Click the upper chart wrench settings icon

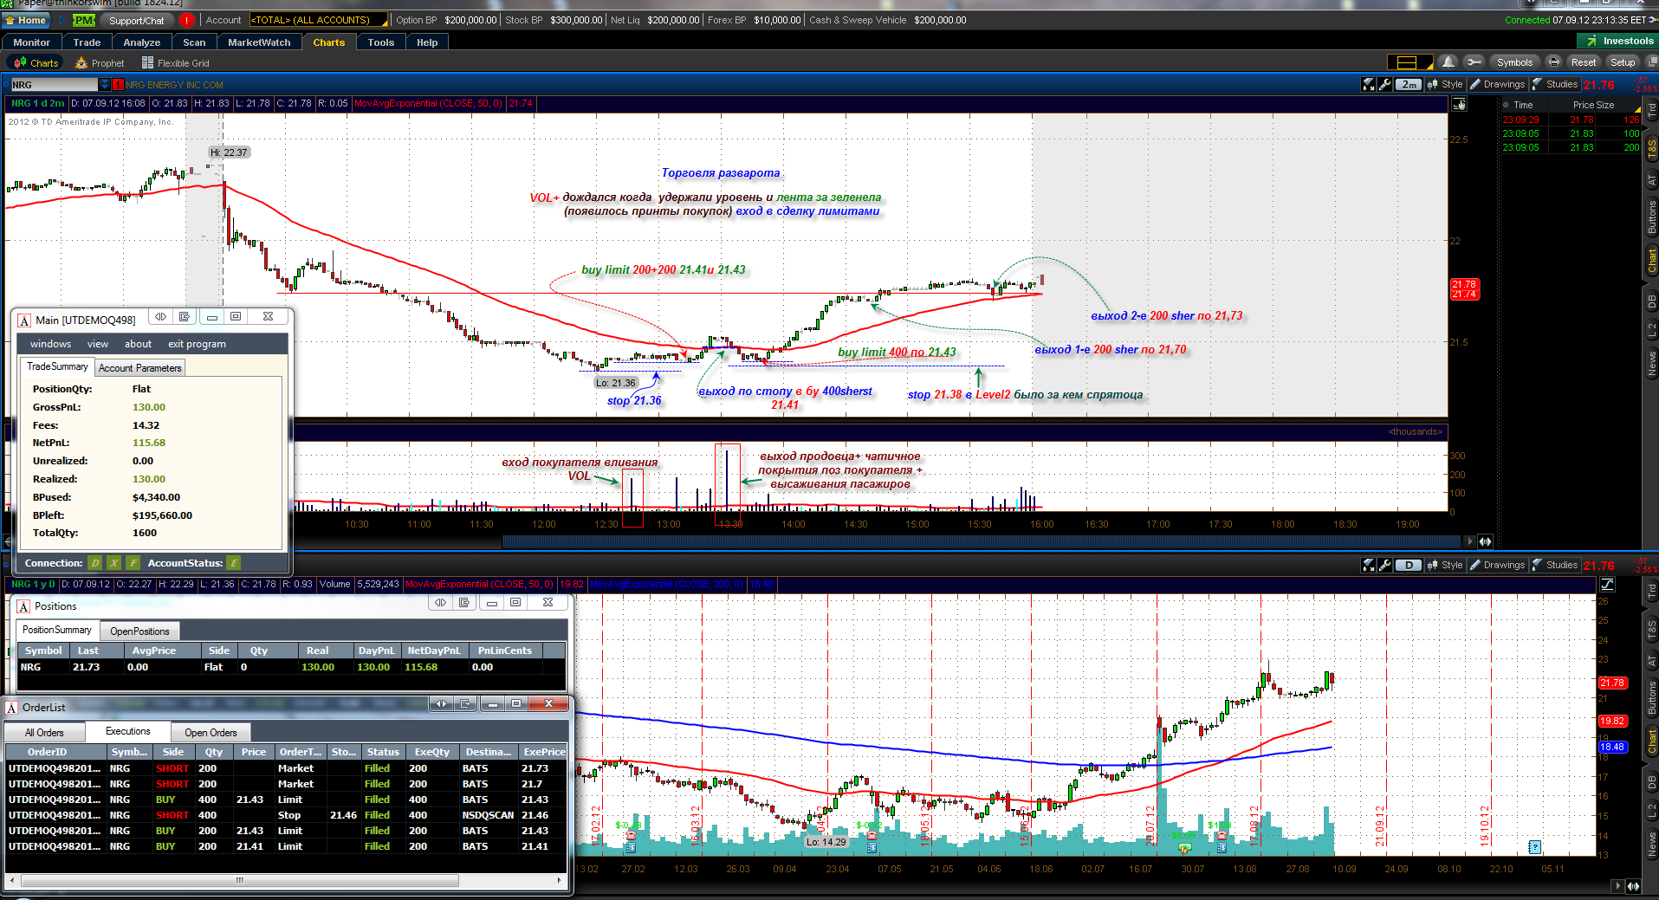[x=1384, y=84]
